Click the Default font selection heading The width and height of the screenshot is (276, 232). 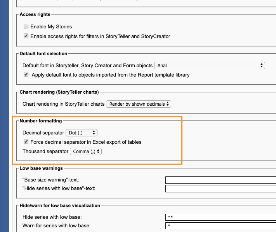coord(43,54)
